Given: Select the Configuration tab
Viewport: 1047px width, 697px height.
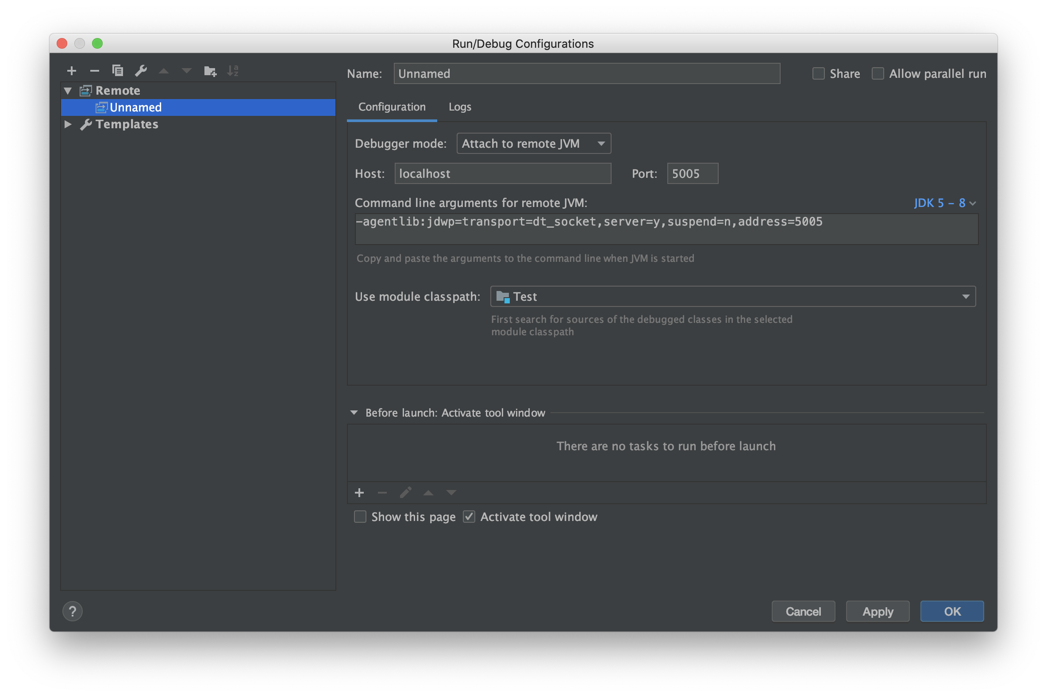Looking at the screenshot, I should click(392, 107).
